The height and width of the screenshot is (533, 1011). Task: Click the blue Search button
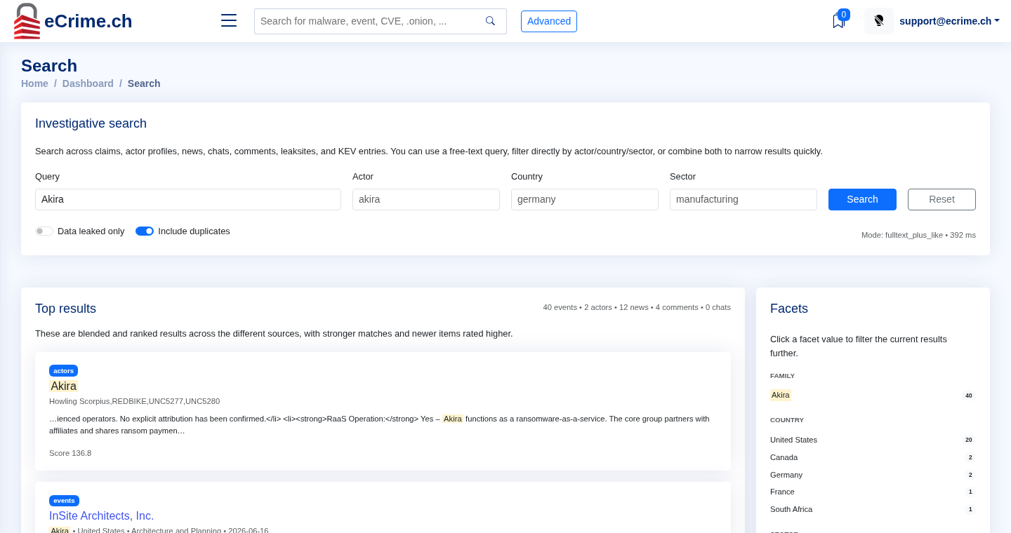[x=862, y=199]
